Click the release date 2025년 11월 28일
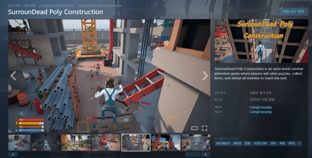This screenshot has height=158, width=312. 262,99
